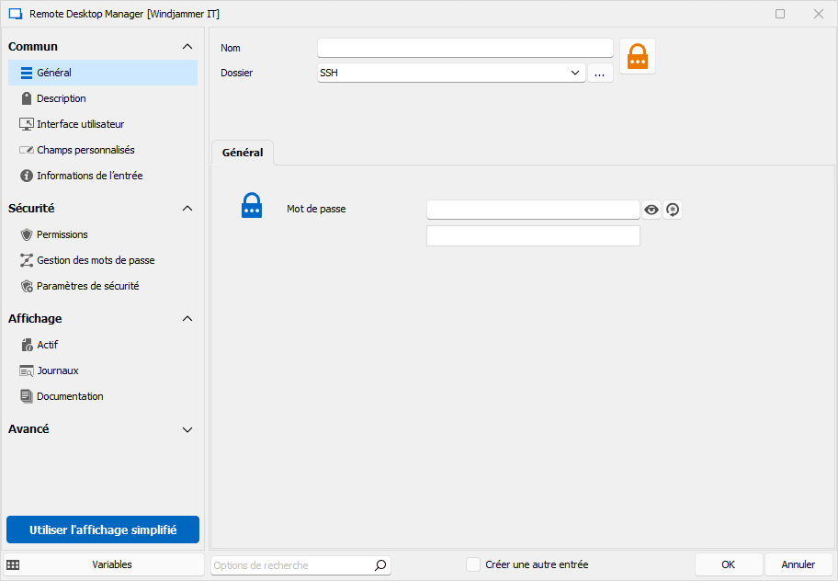
Task: Open the variables grid icon
Action: [x=13, y=564]
